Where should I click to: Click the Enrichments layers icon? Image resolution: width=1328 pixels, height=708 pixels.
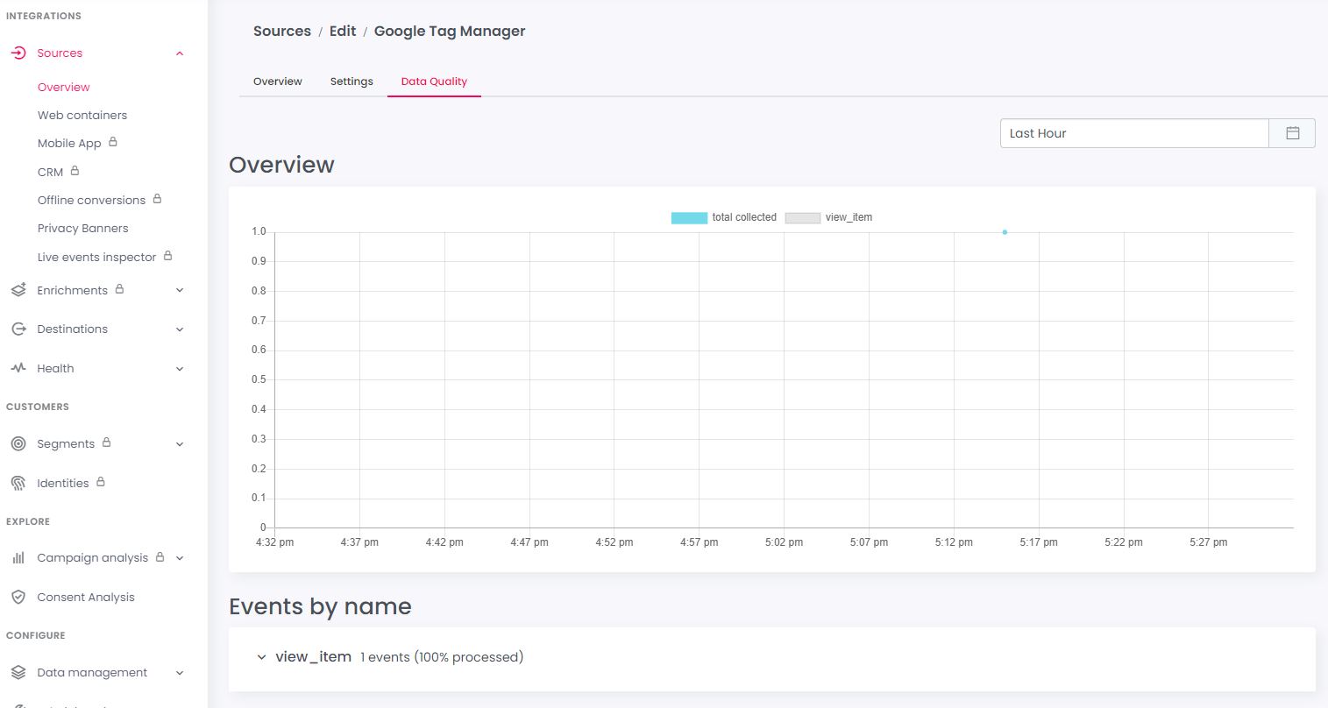[x=18, y=290]
